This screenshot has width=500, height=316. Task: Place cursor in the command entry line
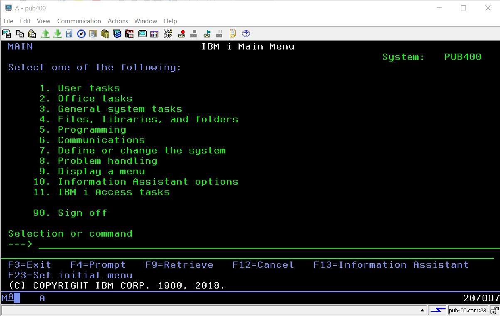[125, 244]
